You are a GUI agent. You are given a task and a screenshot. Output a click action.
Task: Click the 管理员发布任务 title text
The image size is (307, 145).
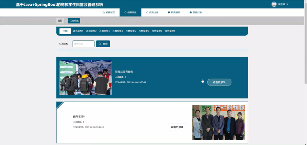[124, 72]
